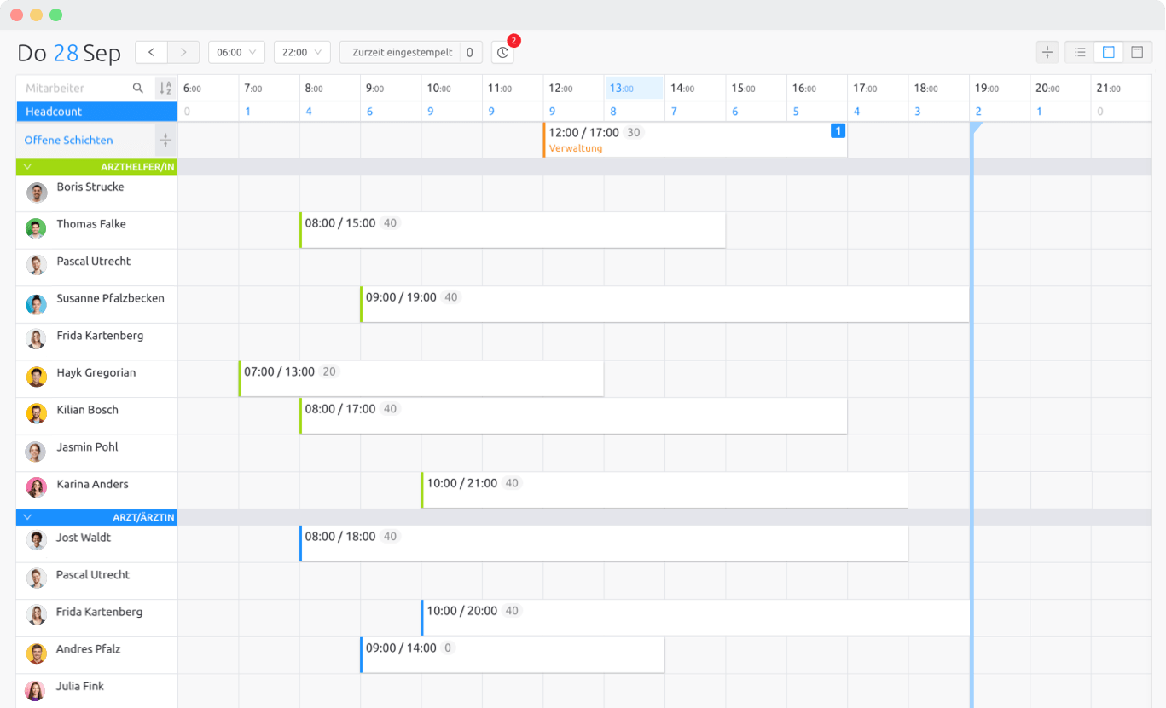This screenshot has height=708, width=1166.
Task: Click the date heading Do 28 Sep
Action: pos(69,53)
